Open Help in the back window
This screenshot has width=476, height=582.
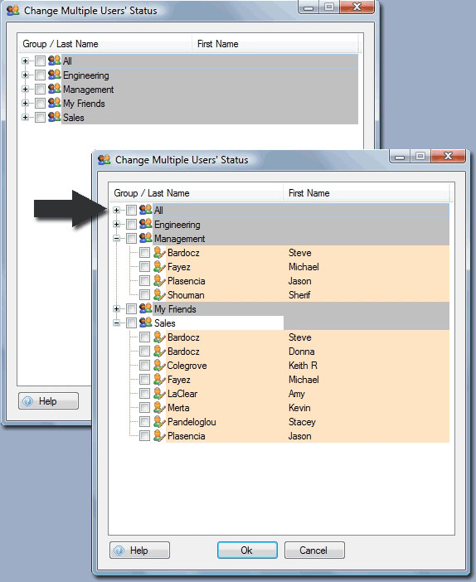point(48,401)
